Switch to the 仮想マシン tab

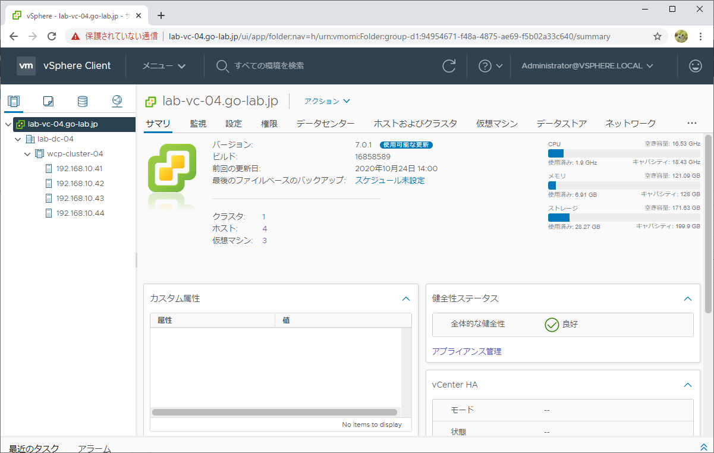point(497,124)
